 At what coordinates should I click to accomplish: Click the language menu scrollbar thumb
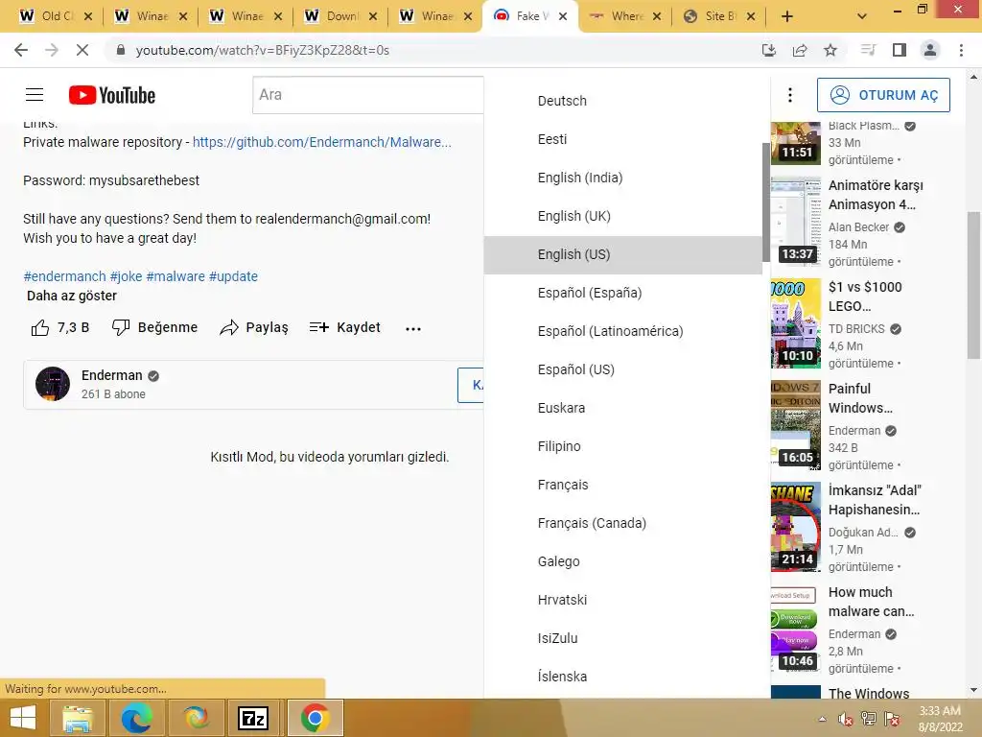coord(765,202)
